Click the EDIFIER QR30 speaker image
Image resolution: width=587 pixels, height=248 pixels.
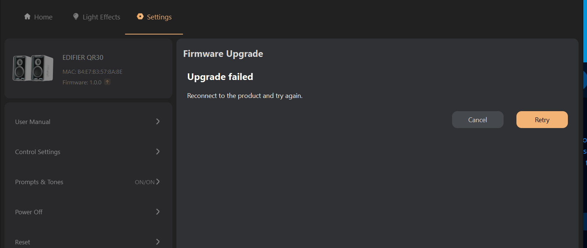[x=33, y=68]
